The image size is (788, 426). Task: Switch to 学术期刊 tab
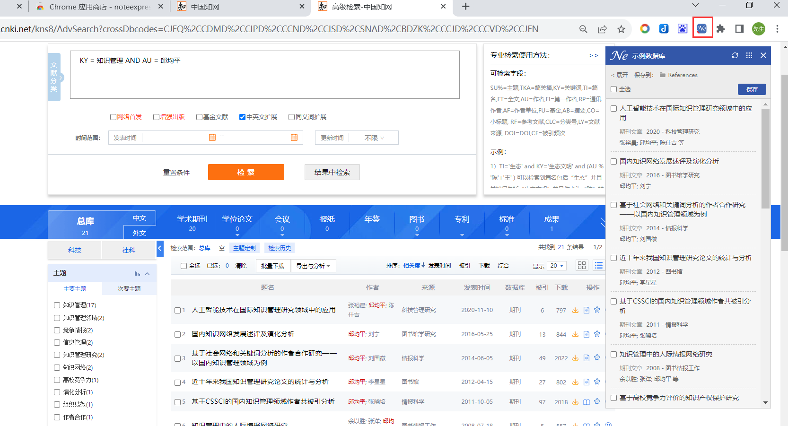click(x=192, y=223)
